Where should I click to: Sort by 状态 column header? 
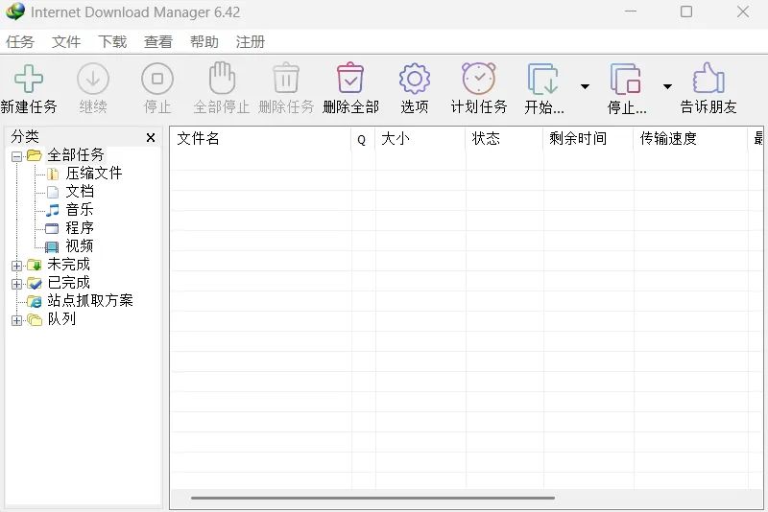(x=505, y=138)
